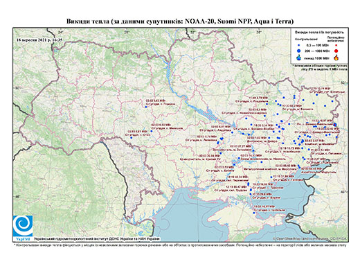Click the blue flame legend icon
The image size is (360, 255).
(x=299, y=58)
